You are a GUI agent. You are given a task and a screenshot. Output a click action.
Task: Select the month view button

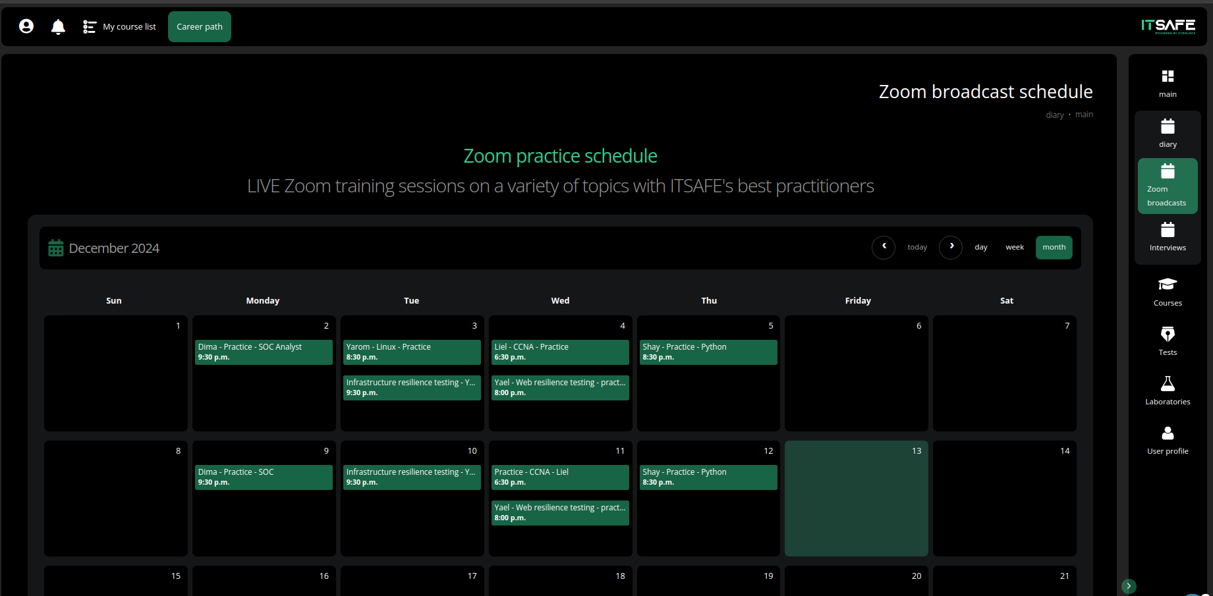(x=1054, y=248)
